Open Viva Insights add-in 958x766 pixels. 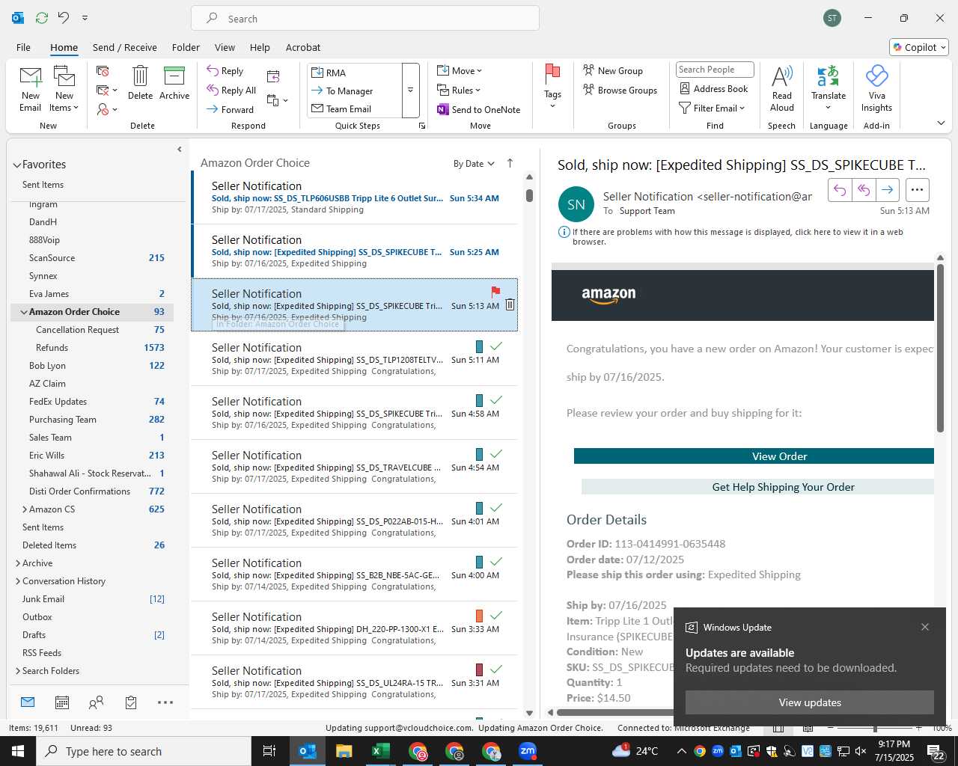(x=876, y=89)
